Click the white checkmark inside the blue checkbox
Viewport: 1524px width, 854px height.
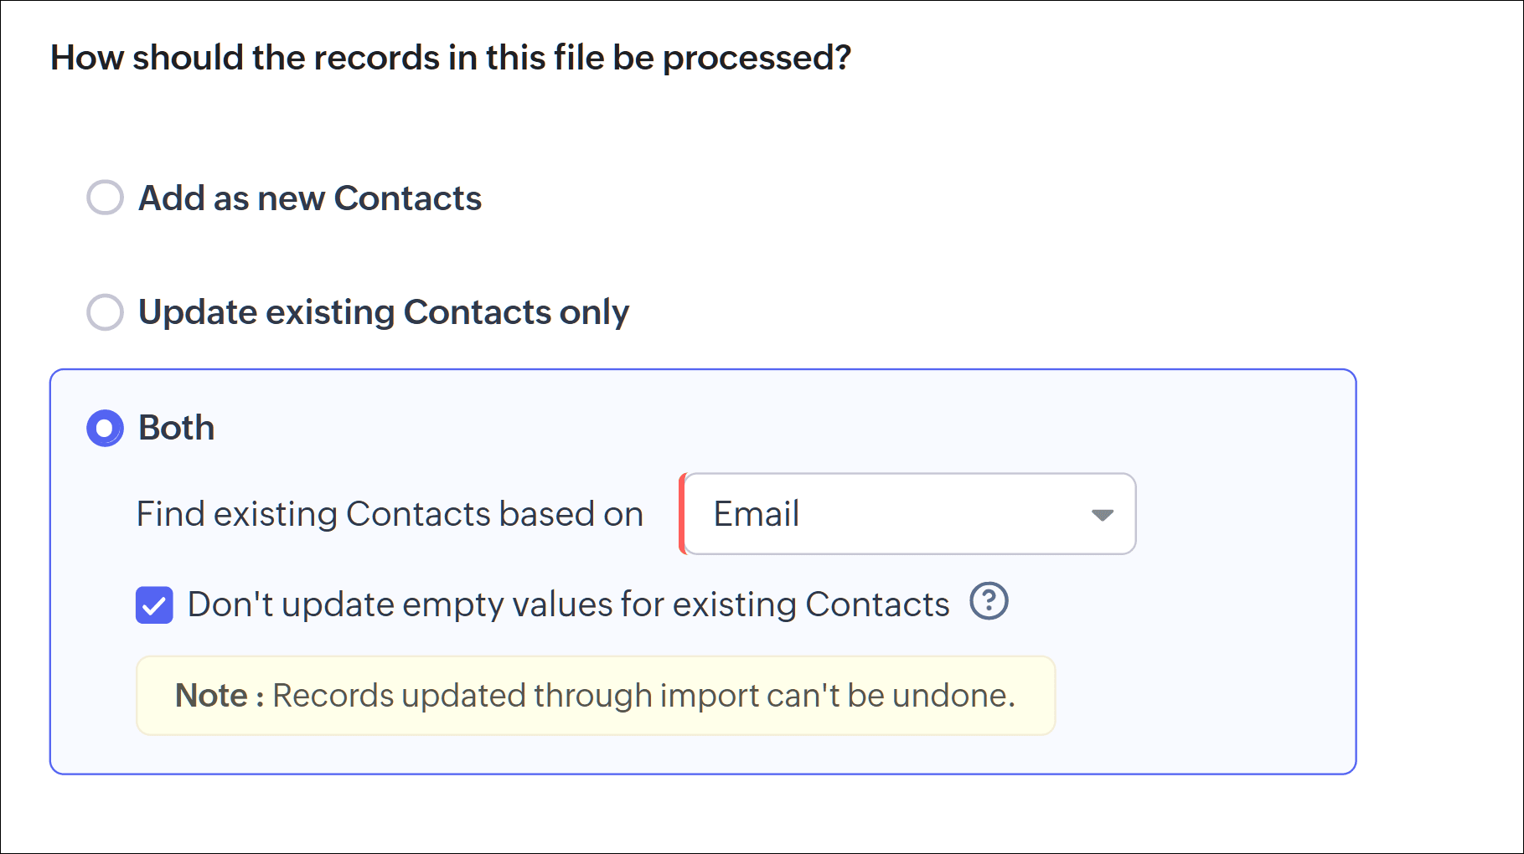pos(154,605)
